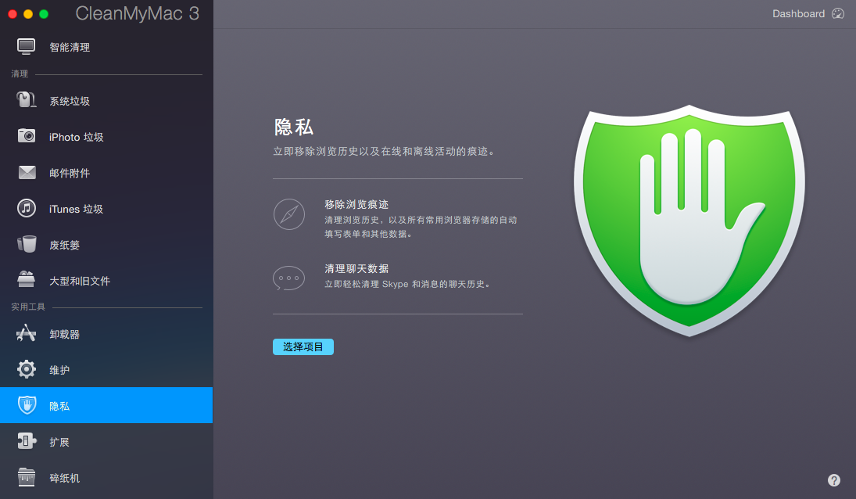Open help via question mark icon
The image size is (856, 499).
(833, 480)
